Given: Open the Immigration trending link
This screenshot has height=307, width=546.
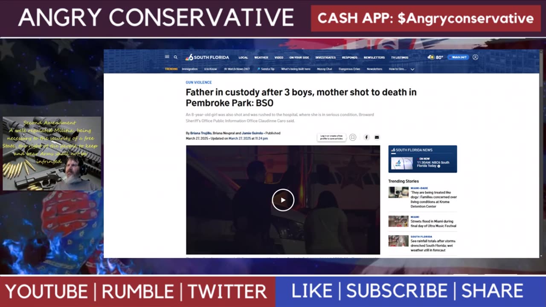Looking at the screenshot, I should (189, 69).
